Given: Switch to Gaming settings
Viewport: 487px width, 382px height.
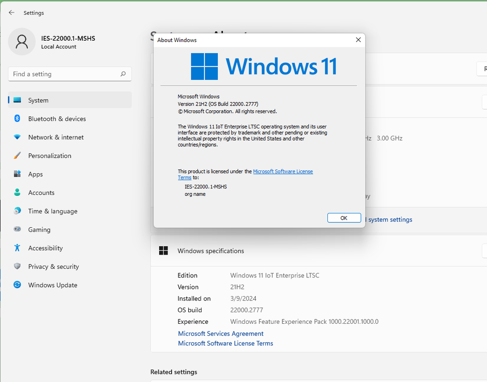Looking at the screenshot, I should [70, 229].
